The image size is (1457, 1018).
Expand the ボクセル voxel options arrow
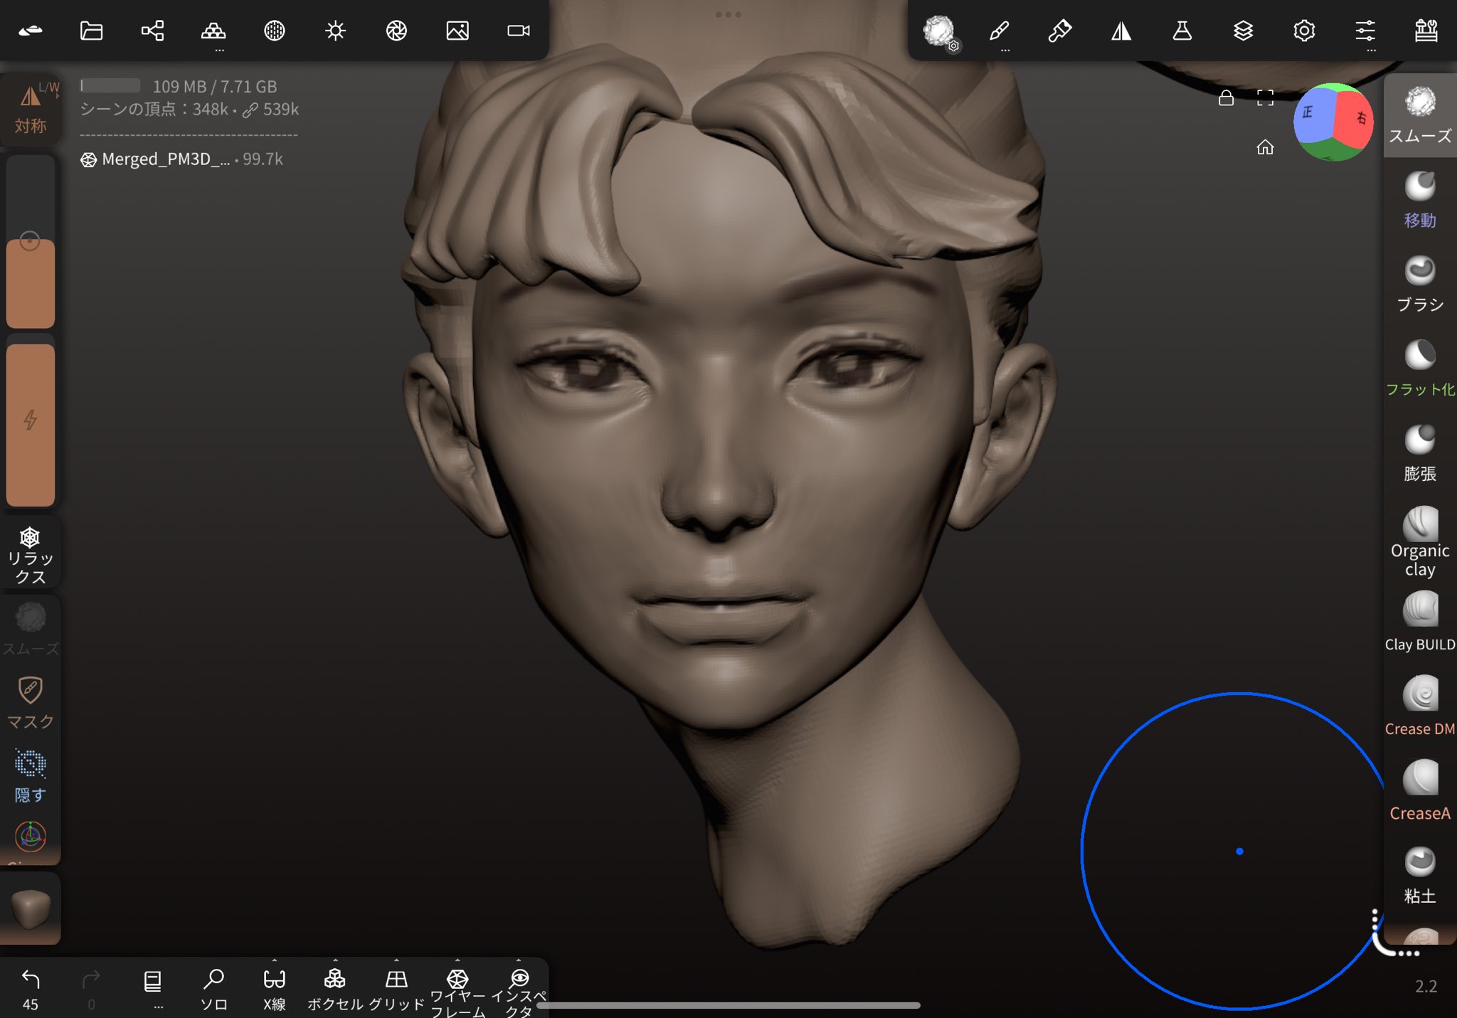(335, 960)
